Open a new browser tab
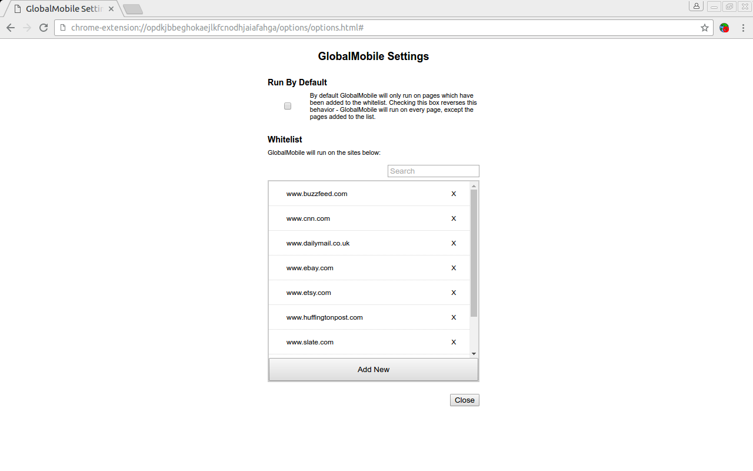 point(133,9)
